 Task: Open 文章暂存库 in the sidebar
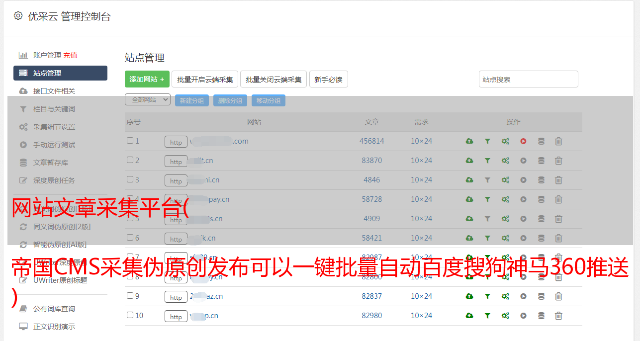click(x=51, y=163)
